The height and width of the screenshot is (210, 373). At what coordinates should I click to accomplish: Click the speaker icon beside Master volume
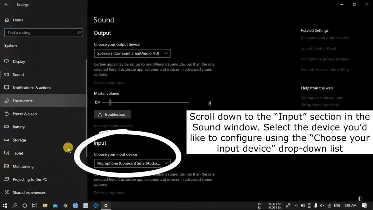(x=97, y=102)
